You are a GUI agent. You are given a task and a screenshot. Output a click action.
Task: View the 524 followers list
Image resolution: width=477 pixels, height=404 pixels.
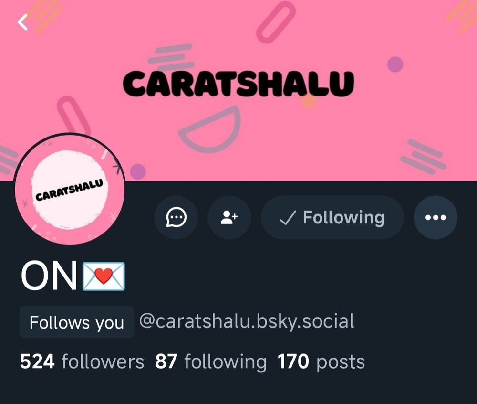tap(82, 361)
